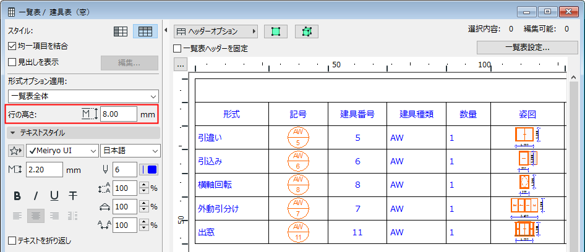Click the 引違い window elevation thumbnail

coord(527,136)
